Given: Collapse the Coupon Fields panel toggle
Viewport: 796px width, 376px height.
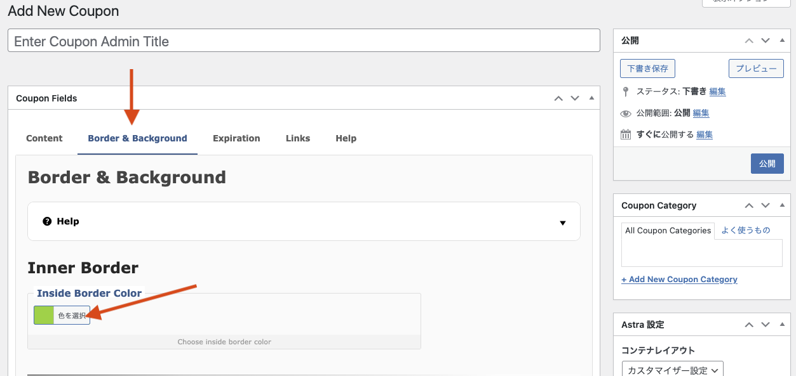Looking at the screenshot, I should tap(591, 98).
